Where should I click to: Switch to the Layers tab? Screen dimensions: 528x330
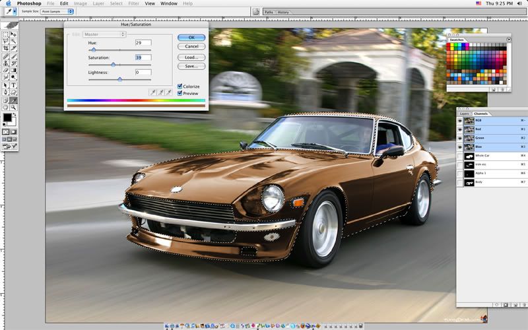coord(464,114)
